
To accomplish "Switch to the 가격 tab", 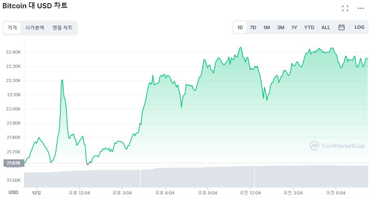I will pyautogui.click(x=12, y=28).
